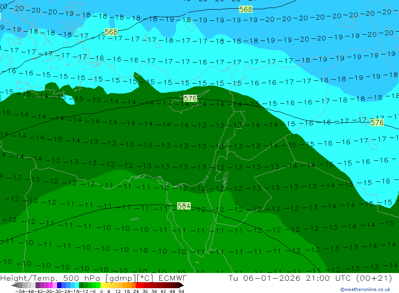Click the 576 contour label near the right edge
This screenshot has height=293, width=399.
click(x=377, y=122)
